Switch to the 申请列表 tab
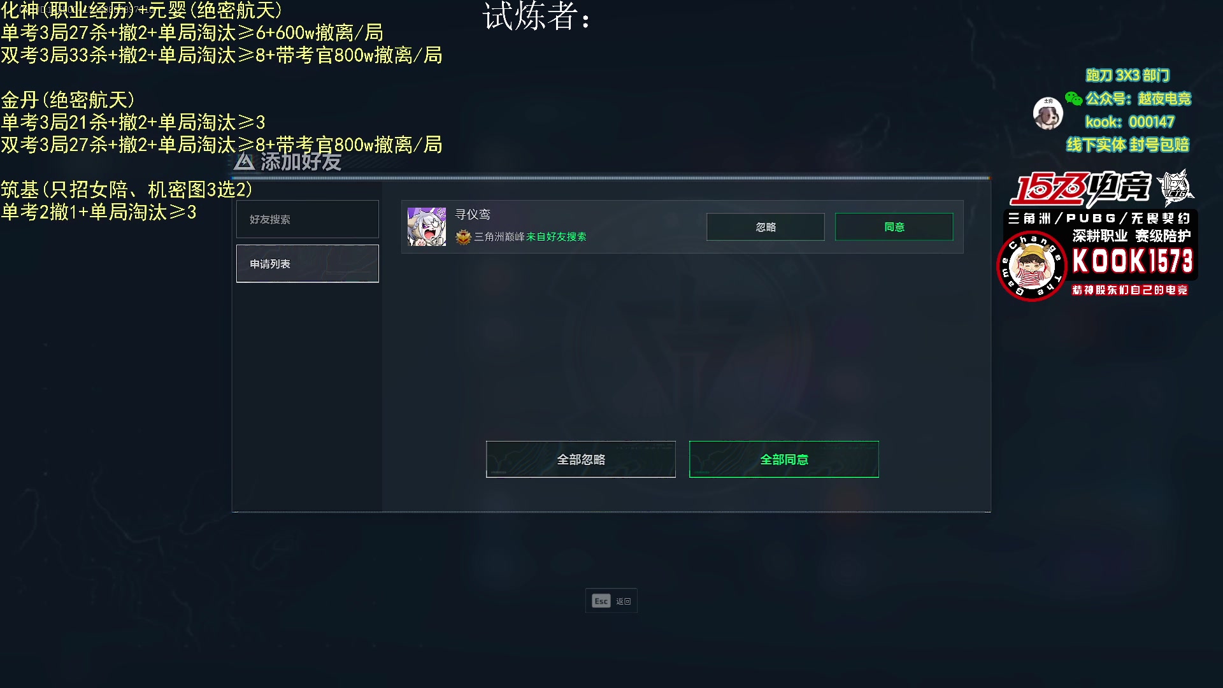The image size is (1223, 688). (x=308, y=264)
